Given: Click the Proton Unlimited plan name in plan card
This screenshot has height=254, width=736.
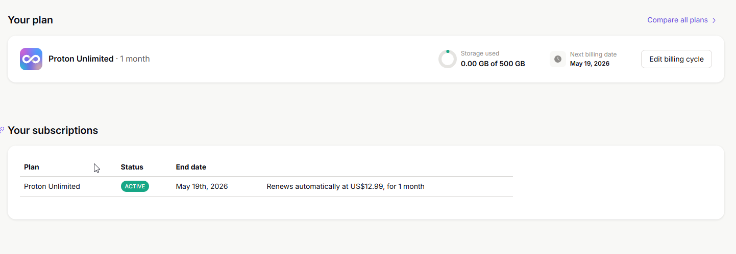Looking at the screenshot, I should tap(81, 59).
